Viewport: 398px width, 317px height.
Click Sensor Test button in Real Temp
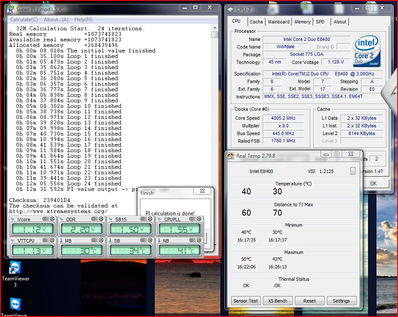pos(246,301)
